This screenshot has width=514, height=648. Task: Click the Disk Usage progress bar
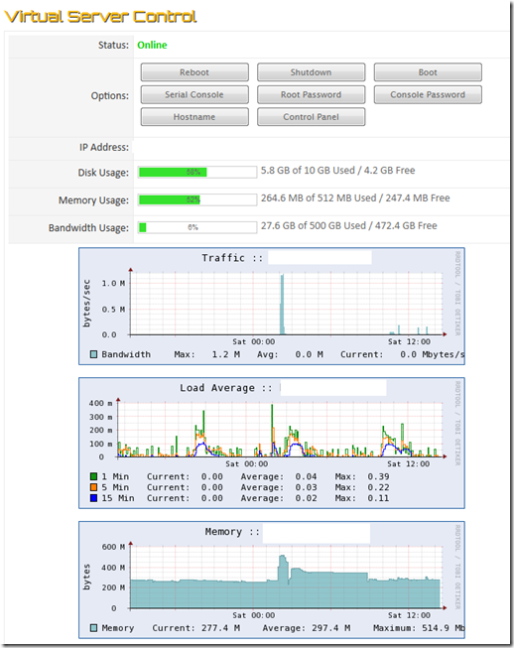tap(197, 172)
